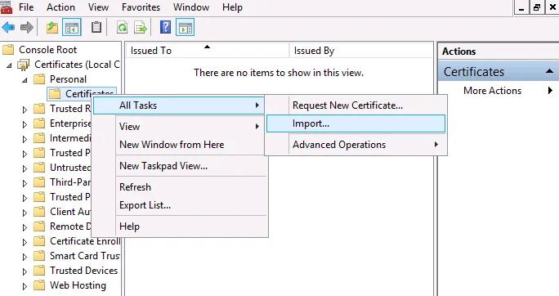Sort by the Issued By column header
This screenshot has height=296, width=559.
tap(360, 51)
